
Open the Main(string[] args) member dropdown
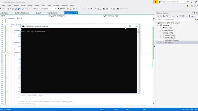(128, 16)
